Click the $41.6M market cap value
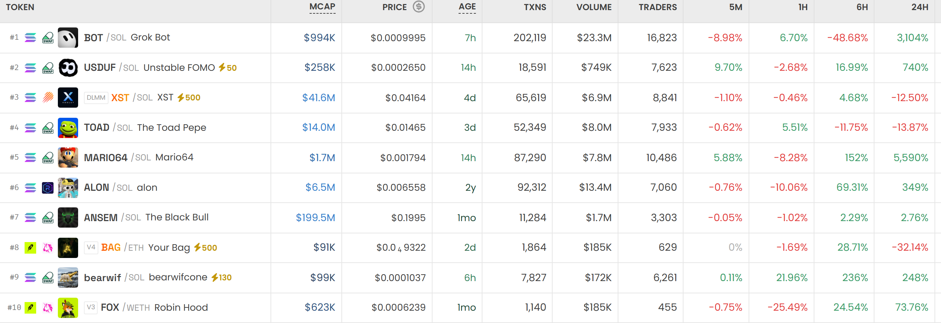 319,98
